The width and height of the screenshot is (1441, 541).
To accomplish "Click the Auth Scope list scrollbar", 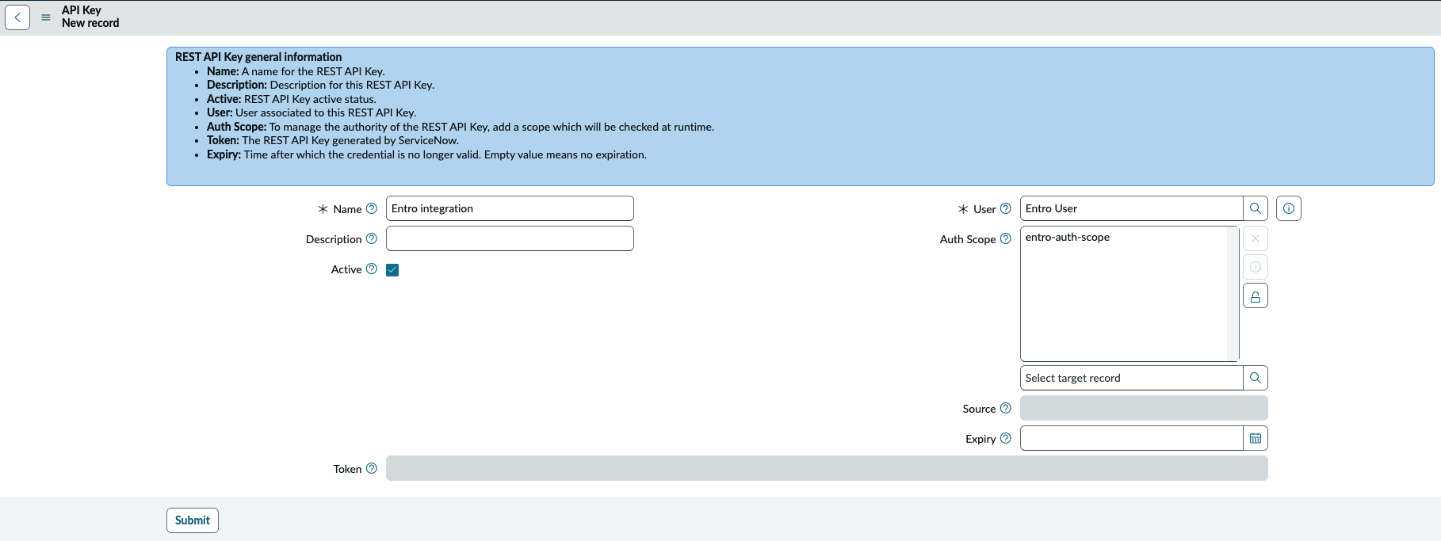I will 1233,294.
